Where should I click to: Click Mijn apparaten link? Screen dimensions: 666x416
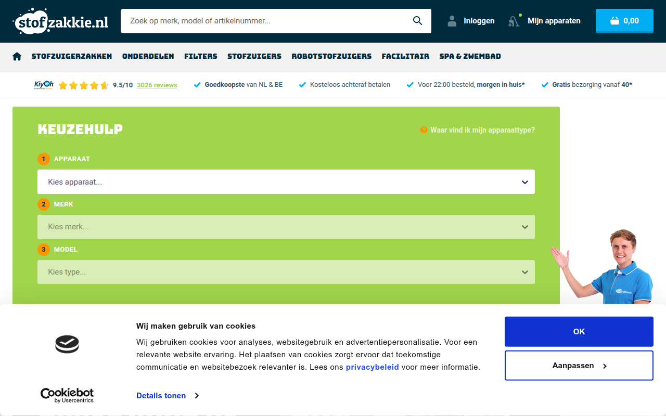pos(554,21)
